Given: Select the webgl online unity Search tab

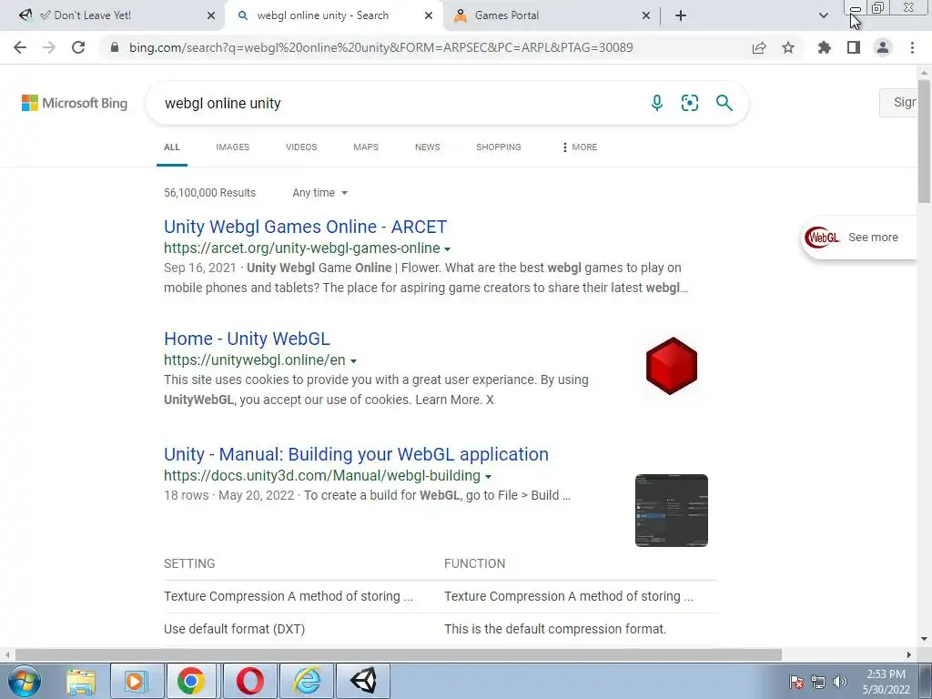Looking at the screenshot, I should [333, 15].
